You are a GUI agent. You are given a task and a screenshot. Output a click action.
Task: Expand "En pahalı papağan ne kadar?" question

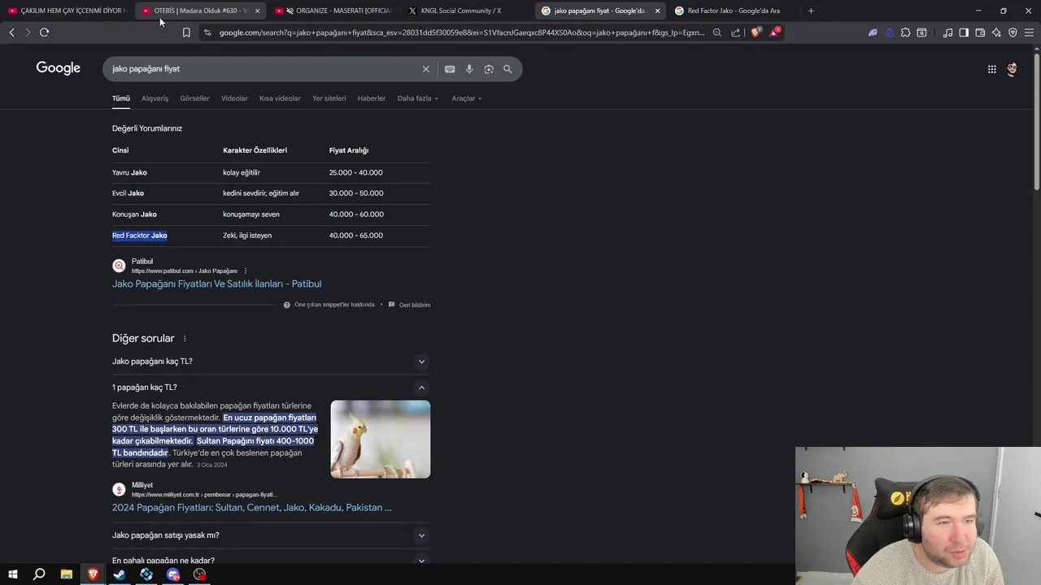271,561
